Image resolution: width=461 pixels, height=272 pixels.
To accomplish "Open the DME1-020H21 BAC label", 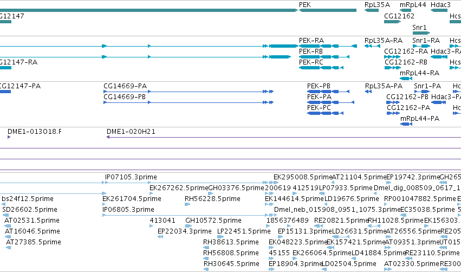I will point(131,132).
